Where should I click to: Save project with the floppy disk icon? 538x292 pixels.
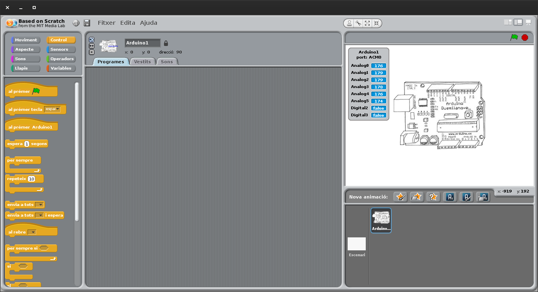87,23
